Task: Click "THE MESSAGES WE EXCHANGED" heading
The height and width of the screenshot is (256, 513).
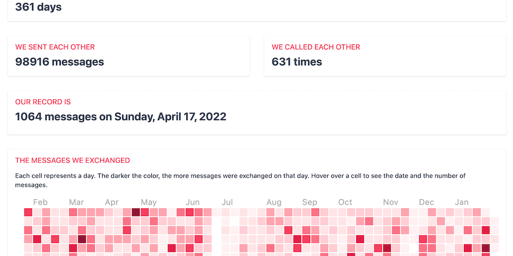Action: point(73,160)
